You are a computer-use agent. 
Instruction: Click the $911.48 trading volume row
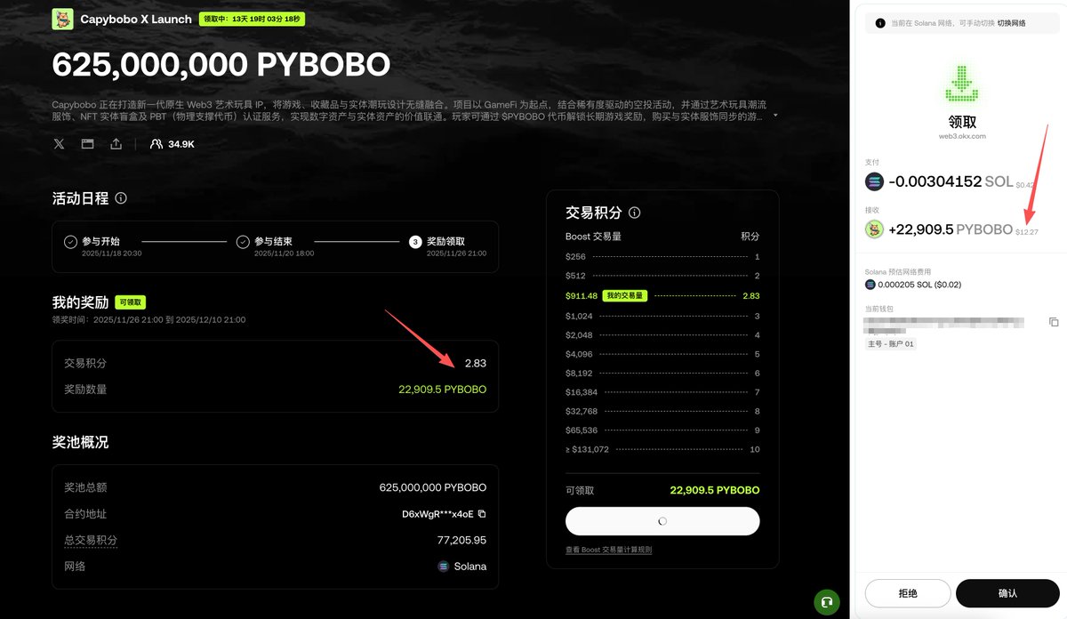(x=662, y=296)
